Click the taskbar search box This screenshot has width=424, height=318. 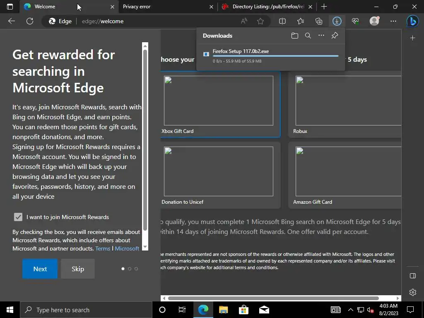click(x=86, y=310)
